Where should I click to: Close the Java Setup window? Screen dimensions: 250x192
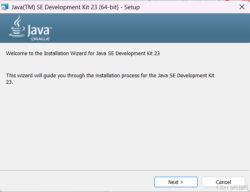242,7
